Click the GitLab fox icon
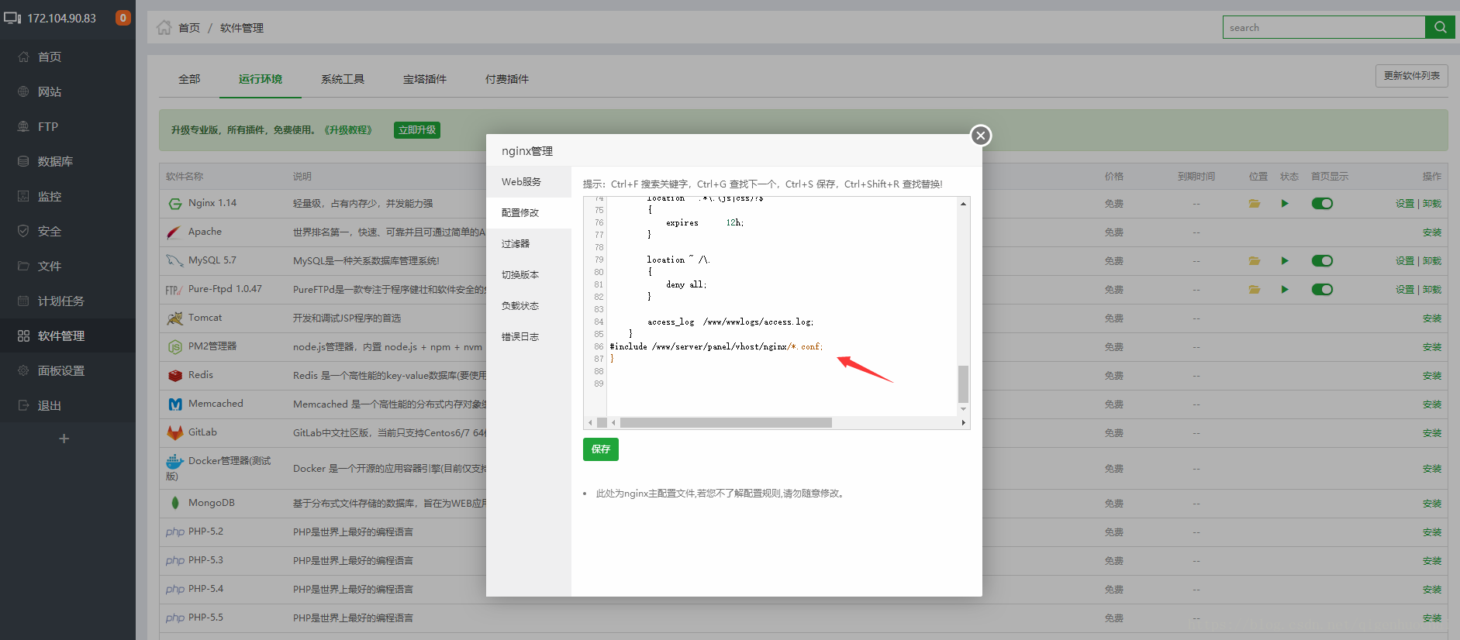 [x=175, y=433]
